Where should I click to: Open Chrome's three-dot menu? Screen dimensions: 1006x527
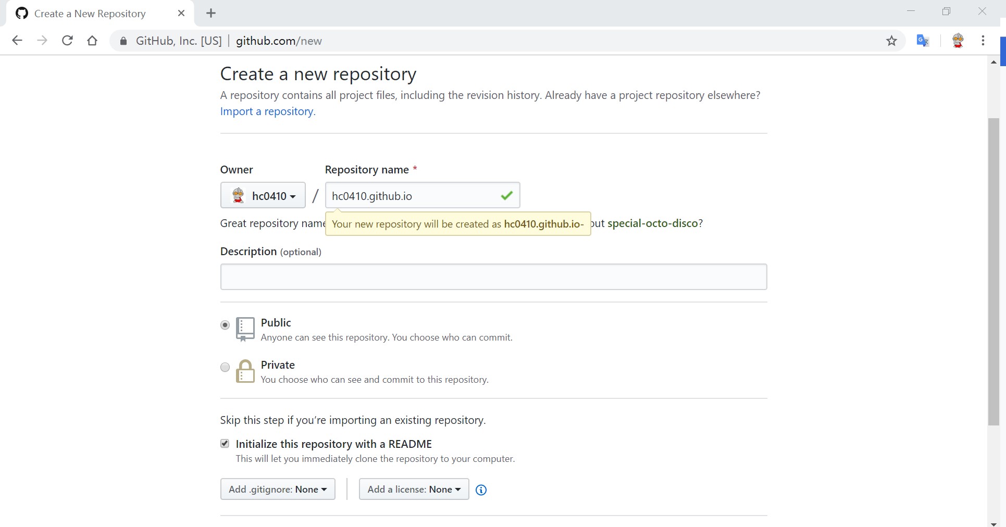click(x=983, y=41)
